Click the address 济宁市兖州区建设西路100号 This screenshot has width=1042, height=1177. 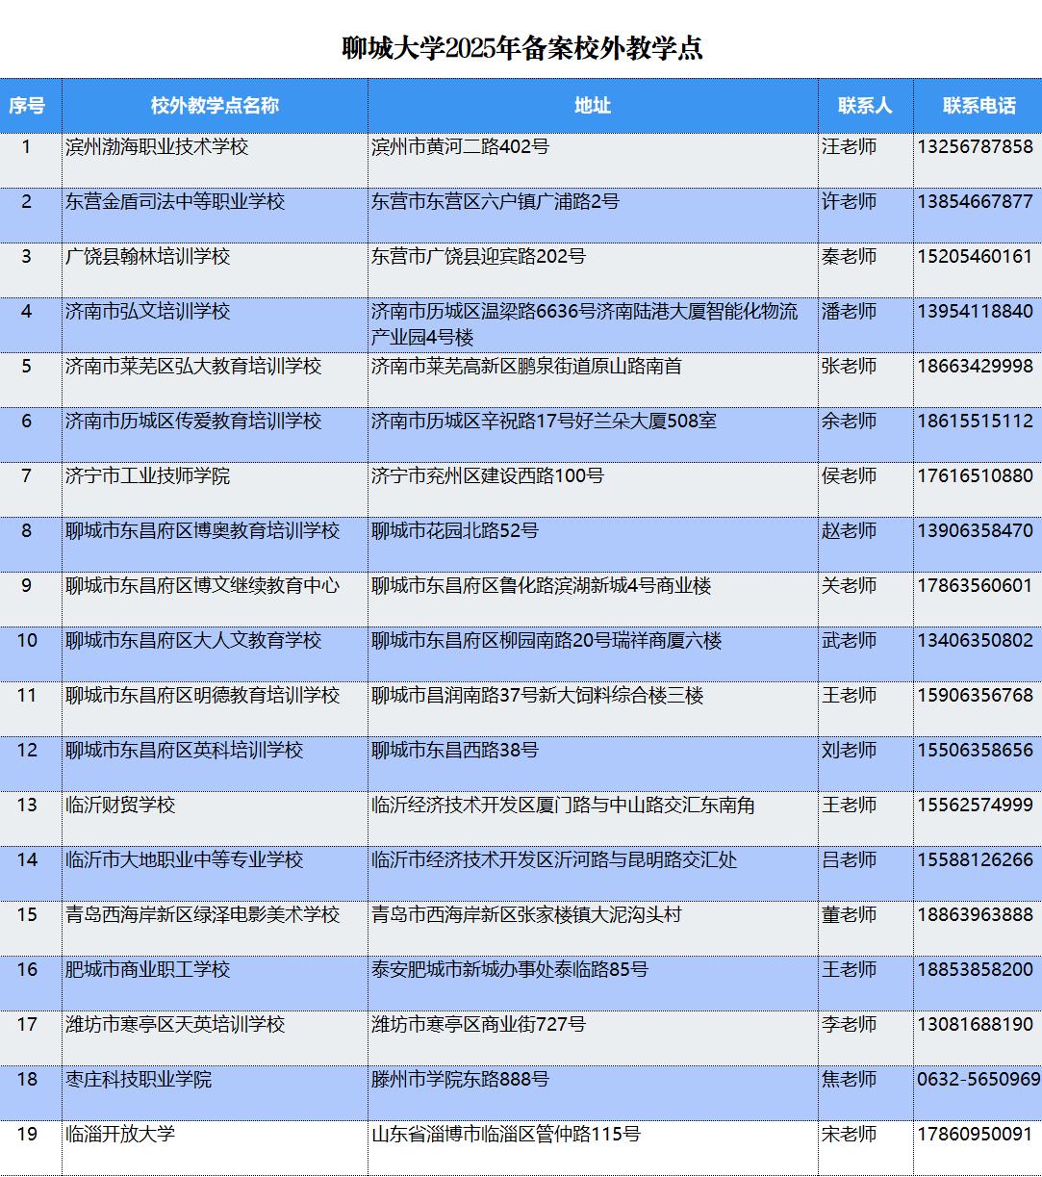point(487,476)
